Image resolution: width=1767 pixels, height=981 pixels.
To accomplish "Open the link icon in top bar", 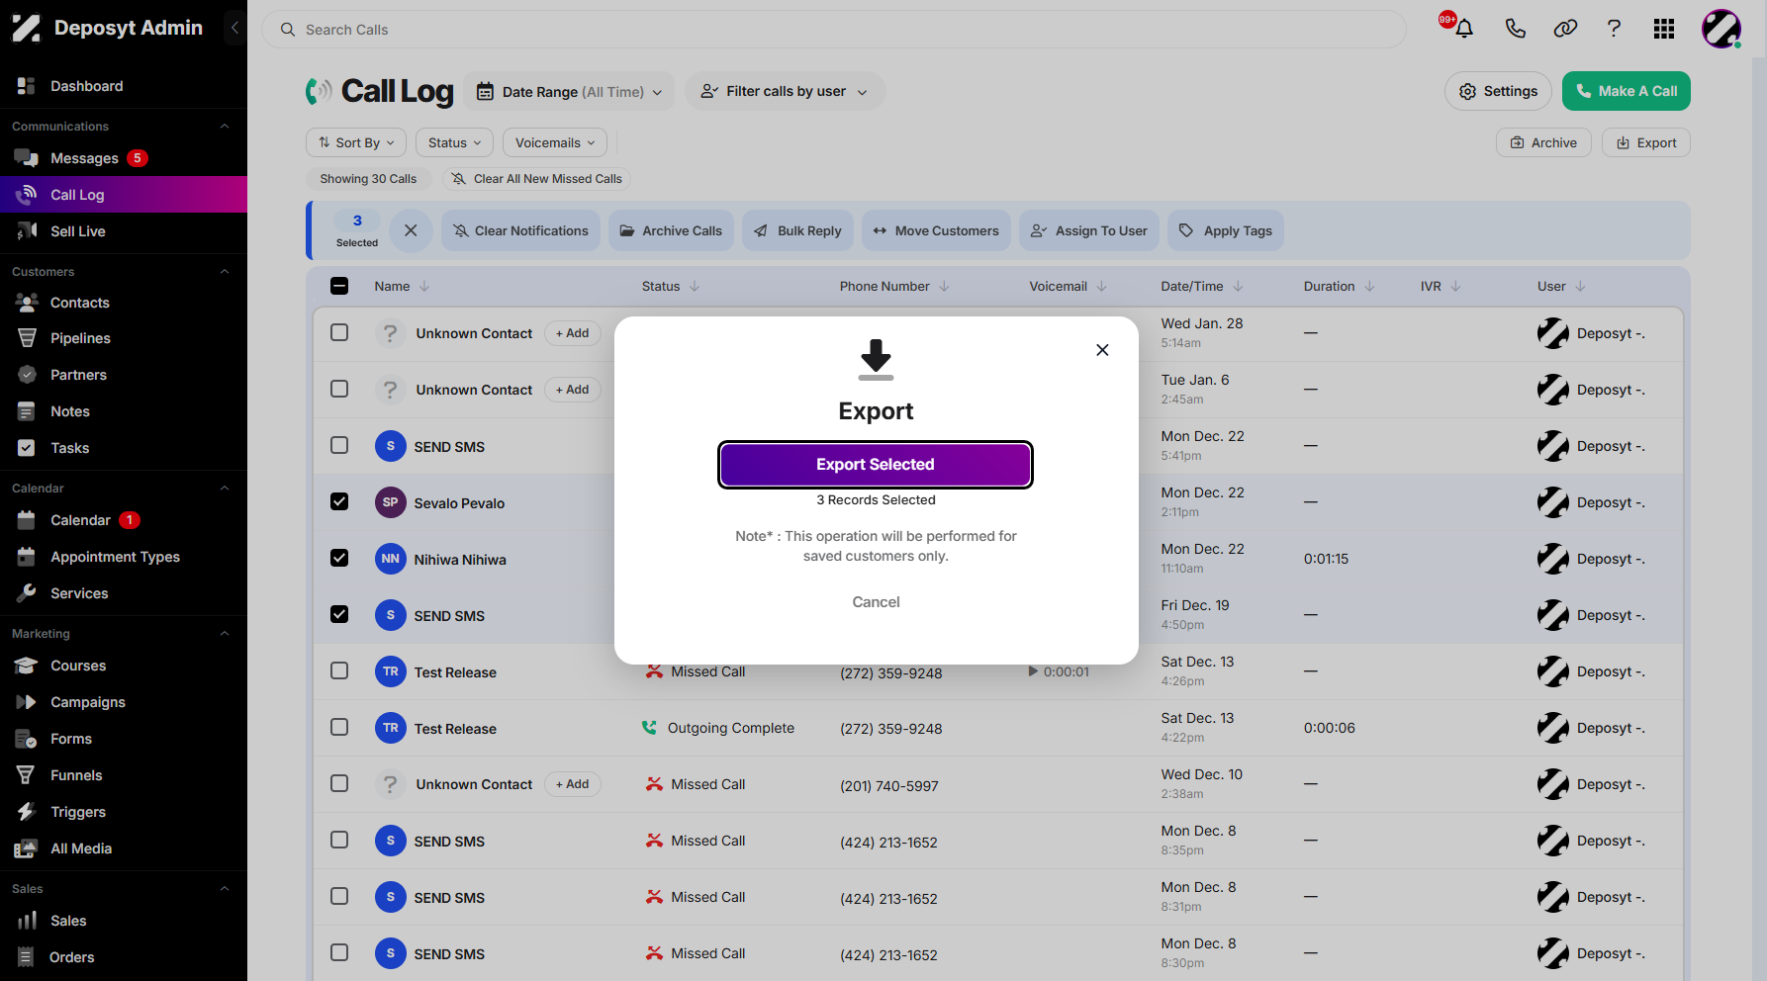I will [1565, 29].
